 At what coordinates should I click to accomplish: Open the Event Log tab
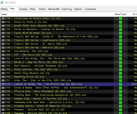point(67,9)
